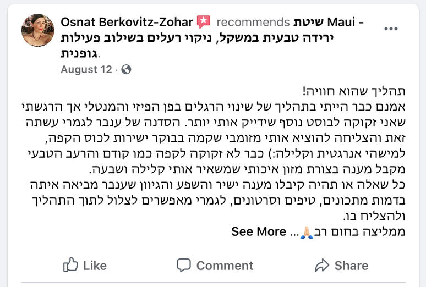426x287 pixels.
Task: Click the praying hands emoji
Action: (x=307, y=232)
